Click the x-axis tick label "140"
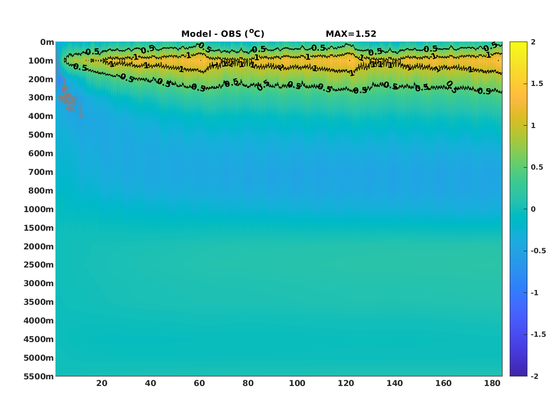Viewport: 558px width, 418px height. [x=394, y=383]
